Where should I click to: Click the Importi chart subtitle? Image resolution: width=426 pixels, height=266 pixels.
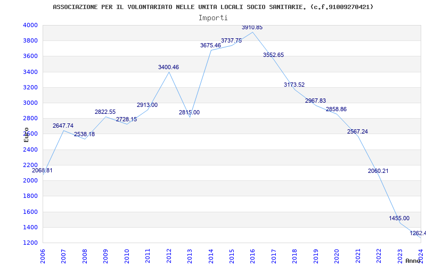tap(213, 18)
